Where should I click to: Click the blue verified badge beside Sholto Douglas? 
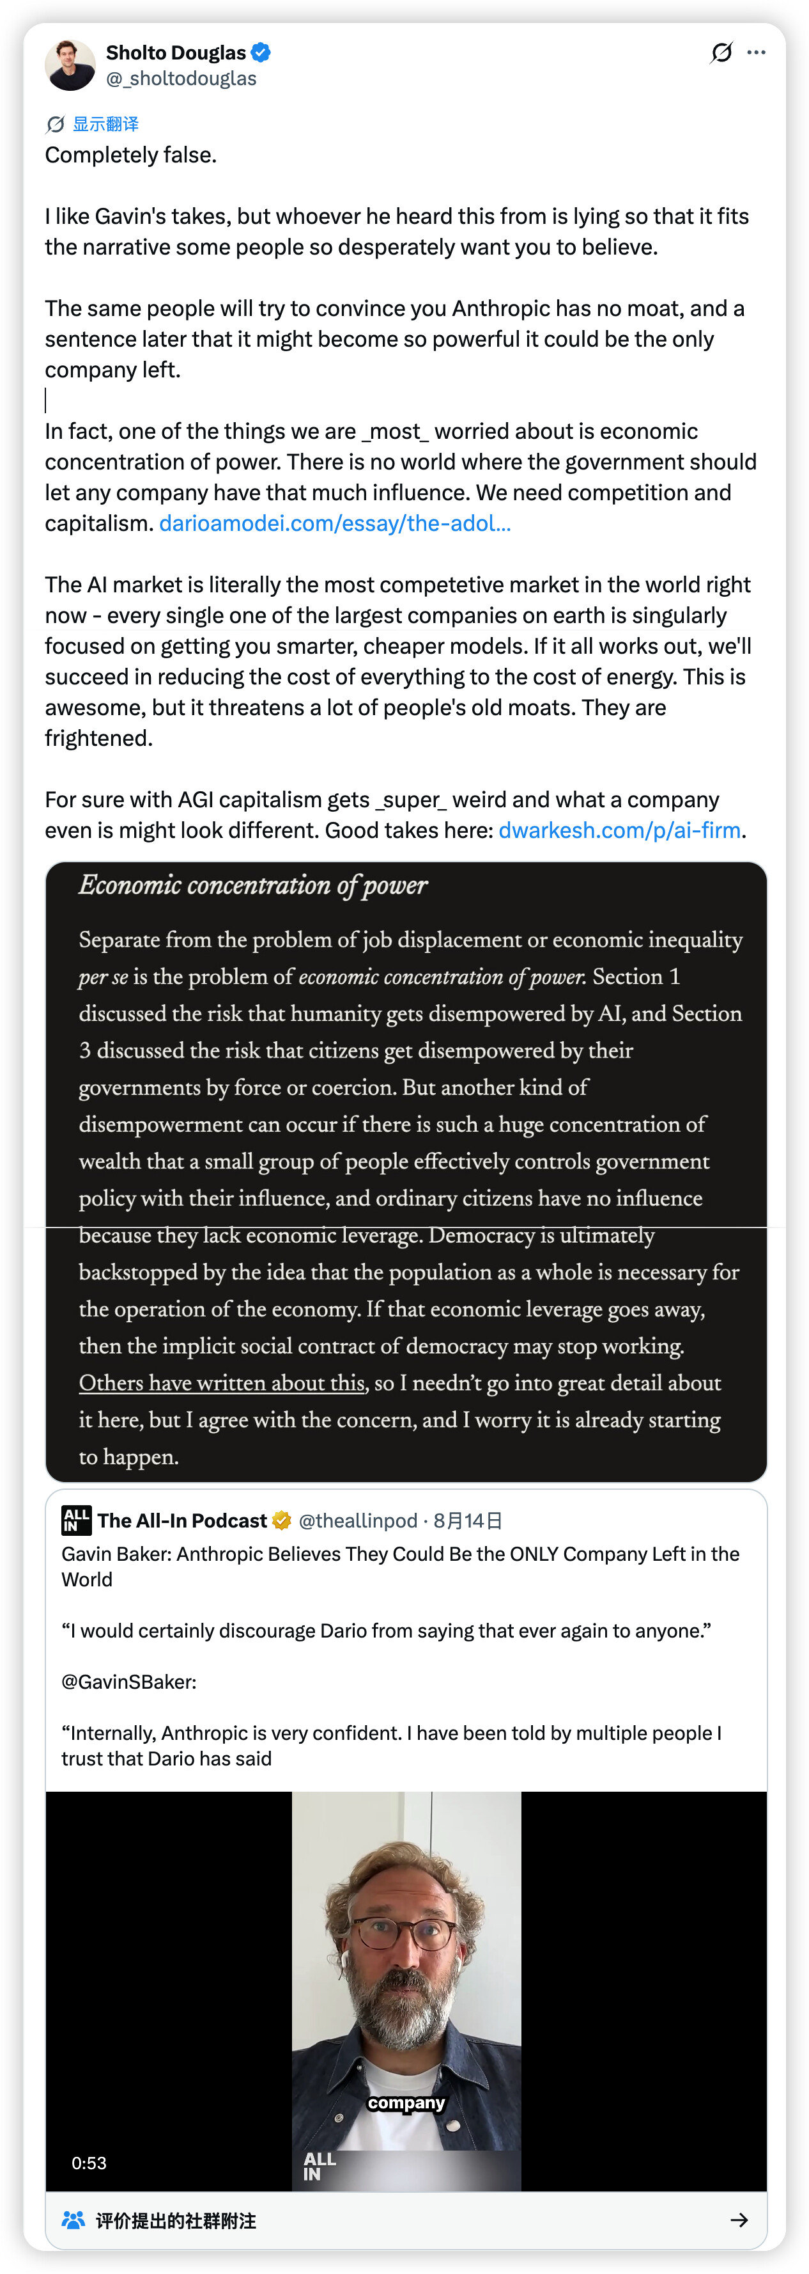point(260,52)
